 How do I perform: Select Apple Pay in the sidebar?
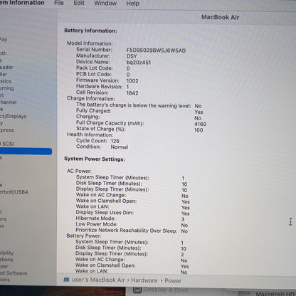coord(4,39)
